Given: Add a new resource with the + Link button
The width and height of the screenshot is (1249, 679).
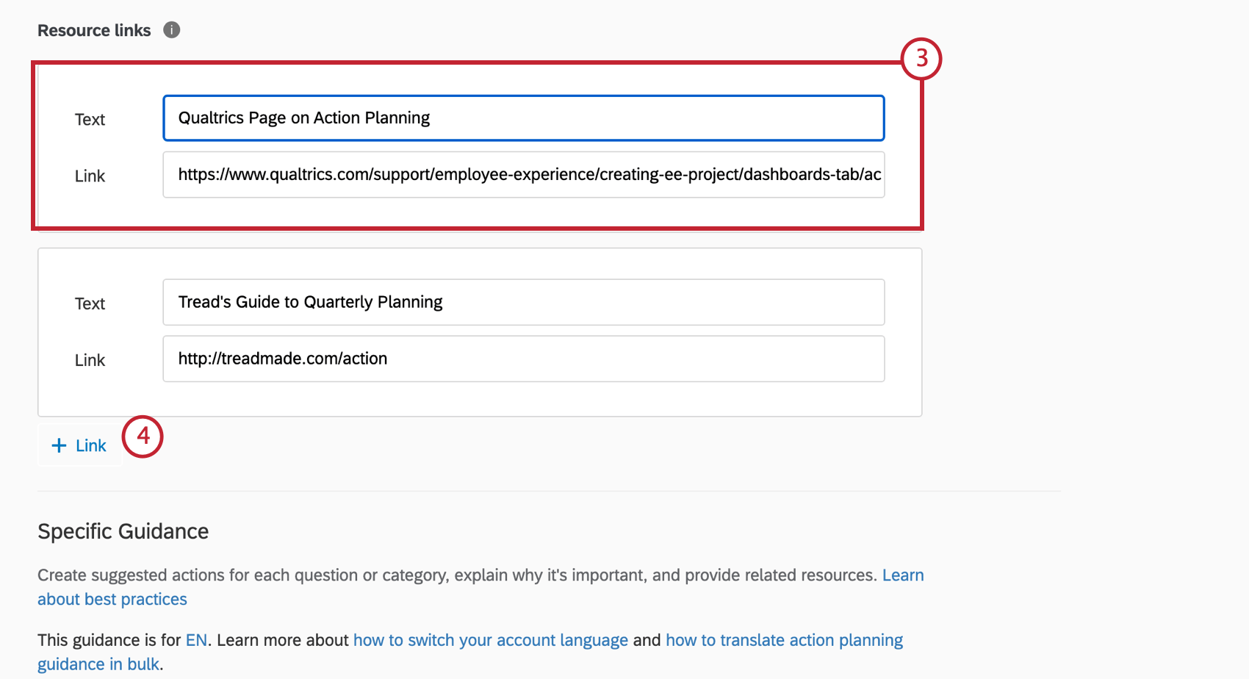Looking at the screenshot, I should [79, 445].
